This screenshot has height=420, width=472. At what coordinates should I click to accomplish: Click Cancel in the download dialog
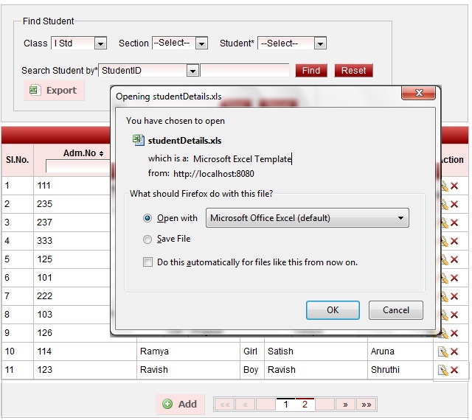pyautogui.click(x=396, y=310)
